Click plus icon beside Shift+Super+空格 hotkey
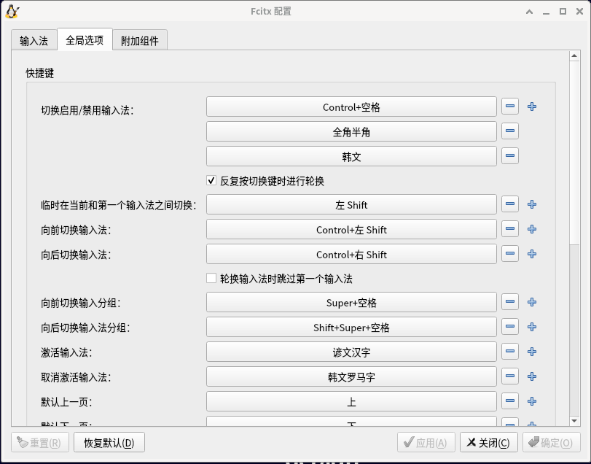This screenshot has height=464, width=591. [x=532, y=327]
